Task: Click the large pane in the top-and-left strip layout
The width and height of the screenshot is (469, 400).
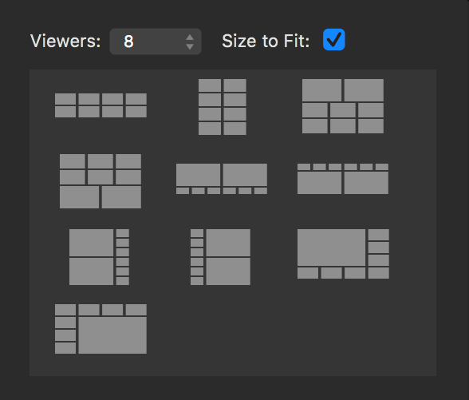Action: [112, 335]
